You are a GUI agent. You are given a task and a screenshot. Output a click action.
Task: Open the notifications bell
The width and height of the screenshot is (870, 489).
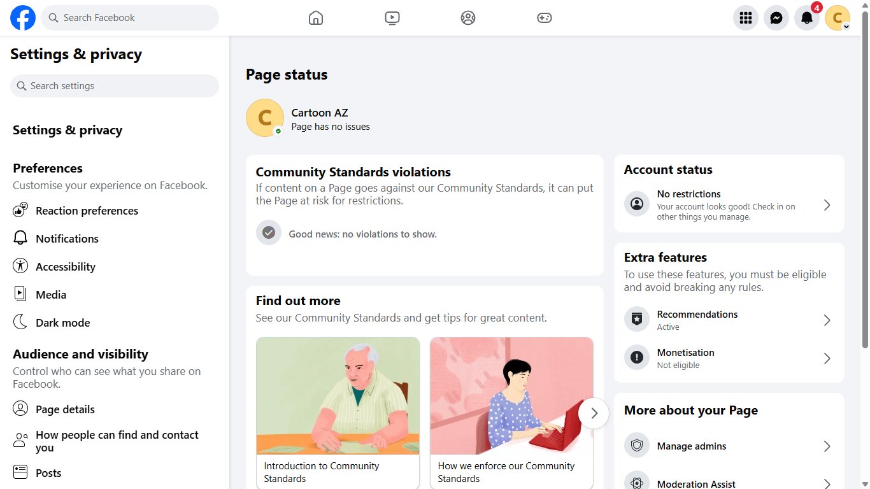tap(807, 18)
